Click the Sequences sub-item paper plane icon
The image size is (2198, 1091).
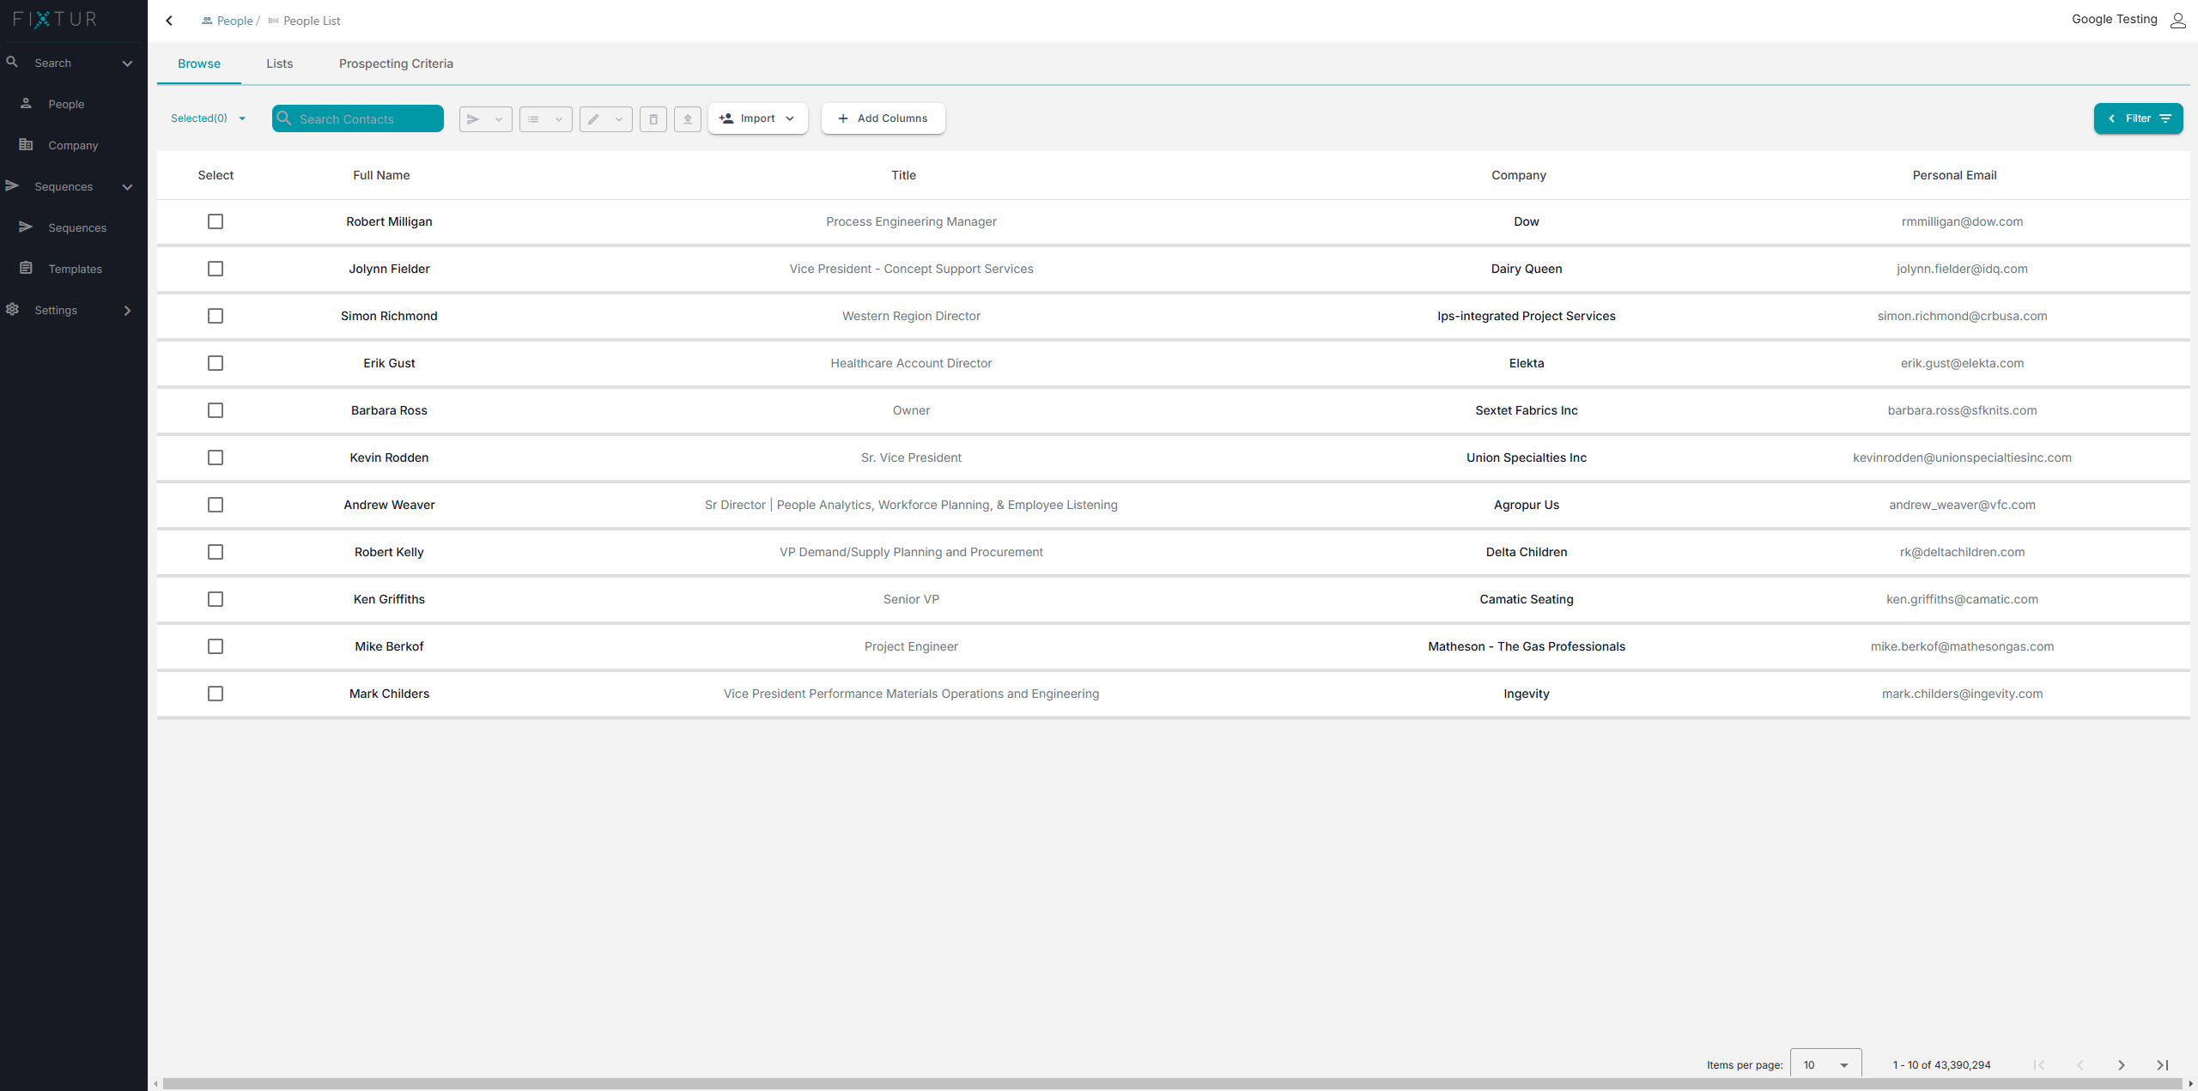click(x=27, y=227)
